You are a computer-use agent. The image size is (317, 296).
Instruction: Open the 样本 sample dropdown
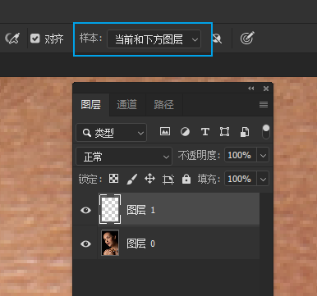[154, 39]
